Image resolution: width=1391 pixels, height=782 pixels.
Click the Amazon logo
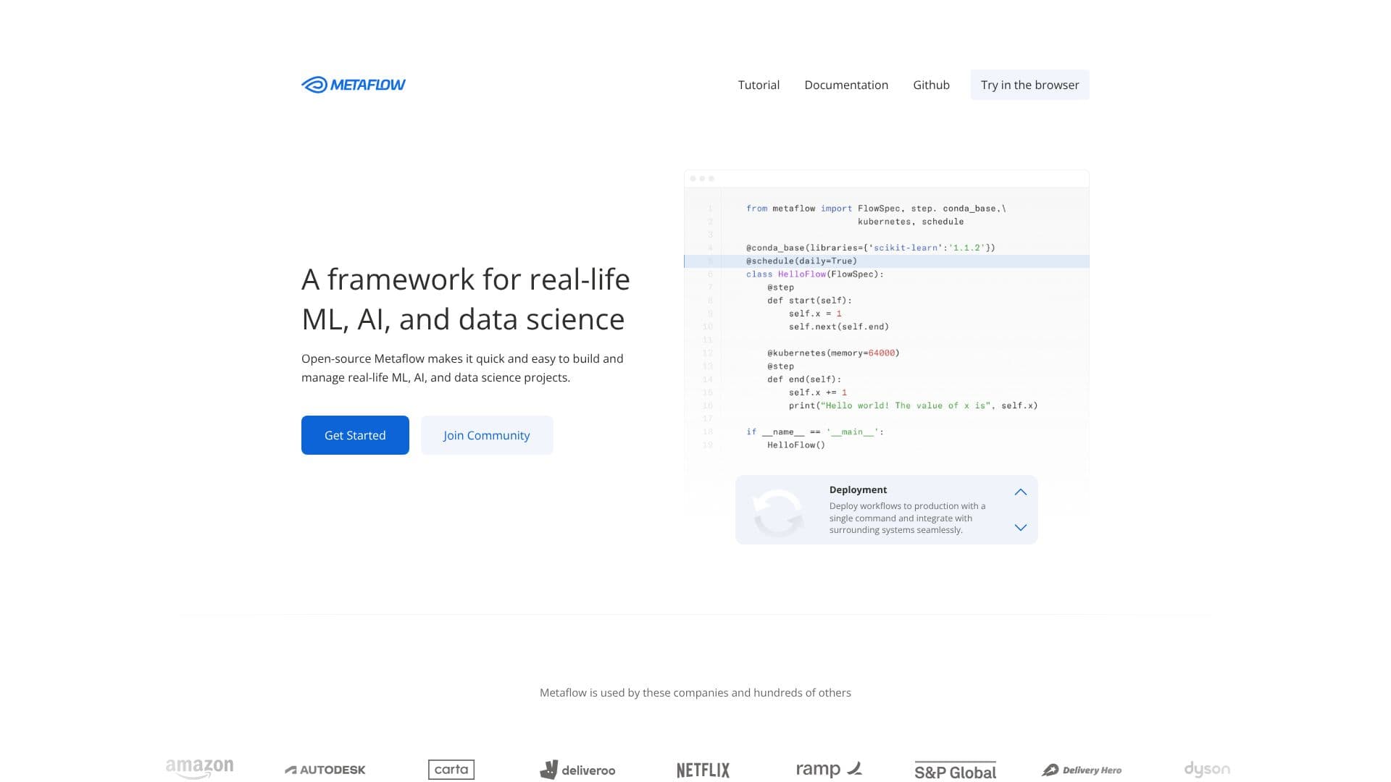tap(199, 769)
